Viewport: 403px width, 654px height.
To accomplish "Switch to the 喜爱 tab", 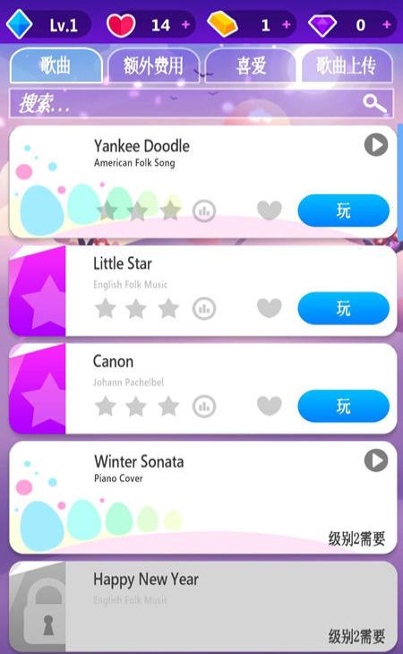I will coord(251,65).
